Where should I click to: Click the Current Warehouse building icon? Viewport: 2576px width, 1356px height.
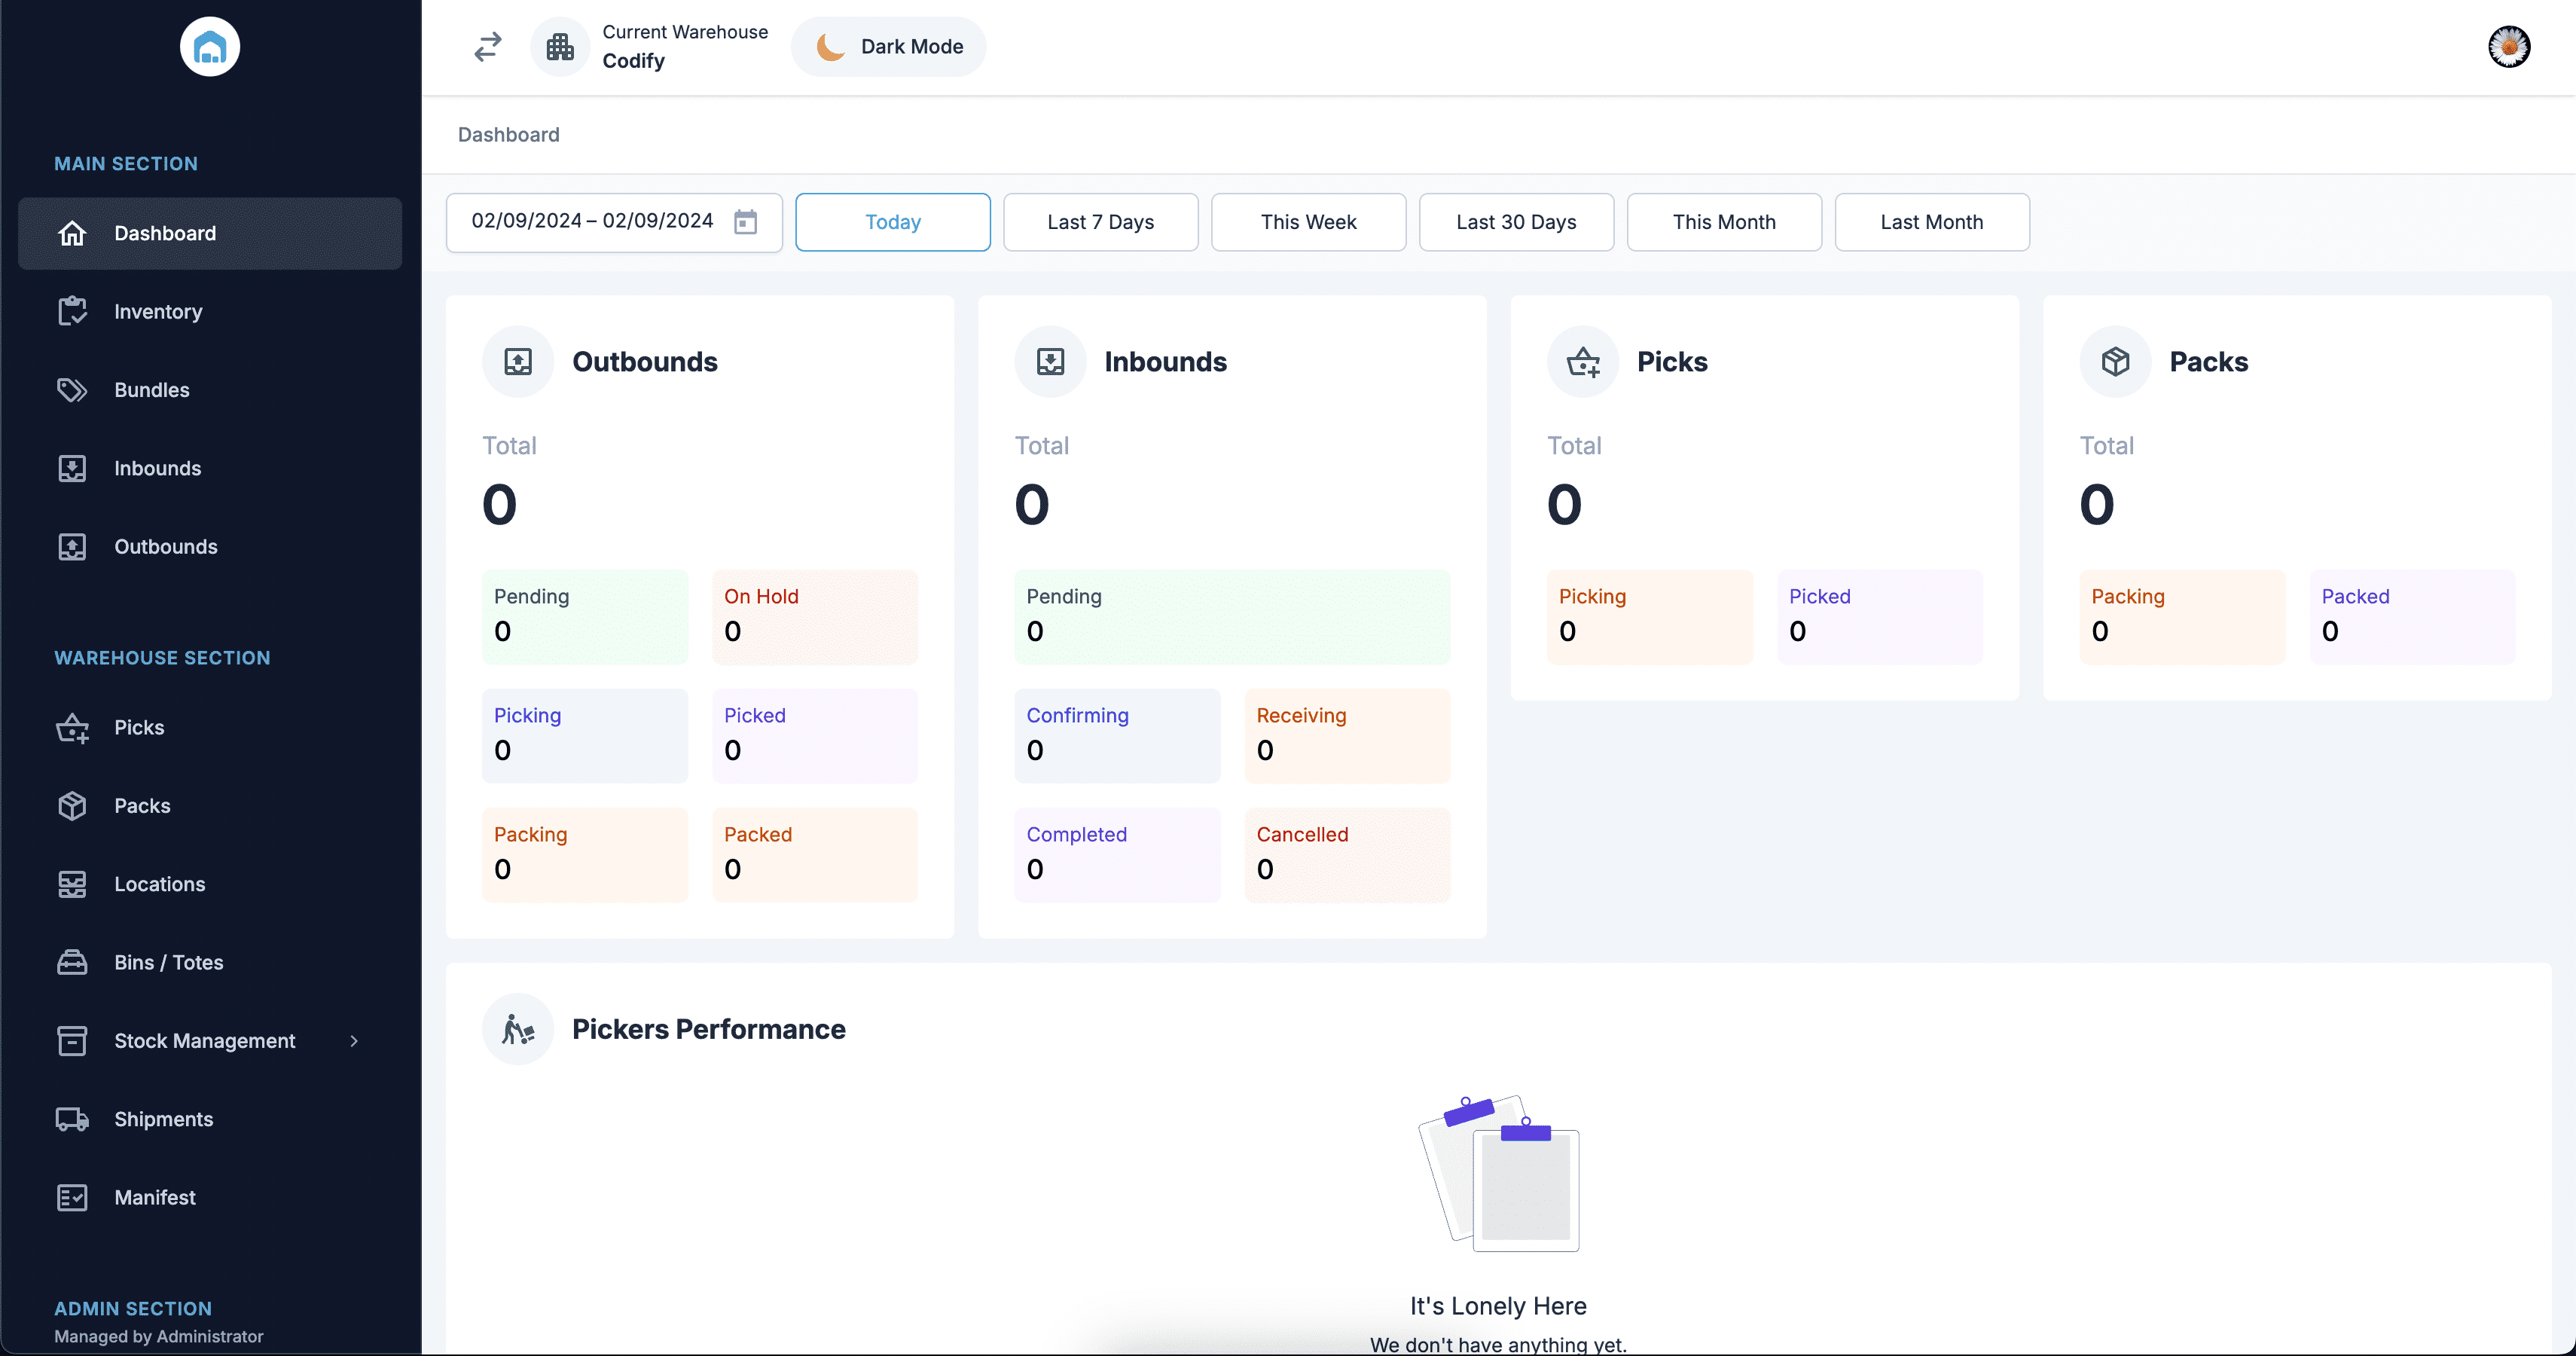point(560,47)
